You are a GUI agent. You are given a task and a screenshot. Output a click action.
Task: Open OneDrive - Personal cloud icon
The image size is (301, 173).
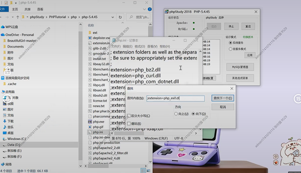tap(3, 35)
